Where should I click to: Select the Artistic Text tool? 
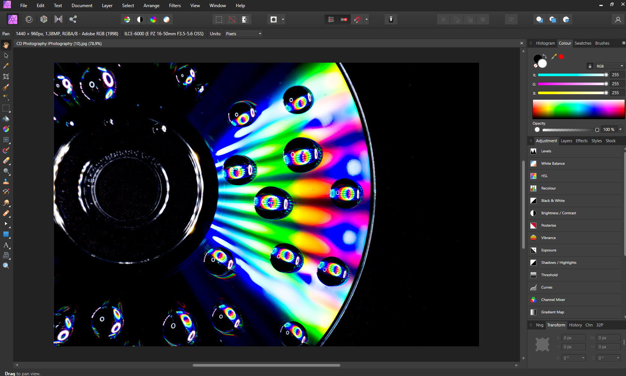pos(6,245)
